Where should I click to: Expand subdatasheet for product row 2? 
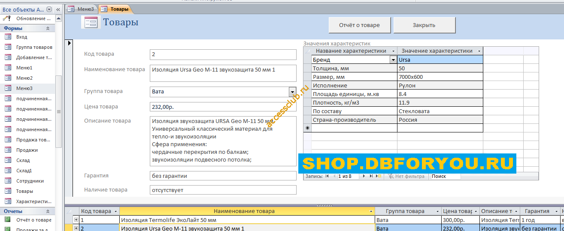tap(76, 228)
